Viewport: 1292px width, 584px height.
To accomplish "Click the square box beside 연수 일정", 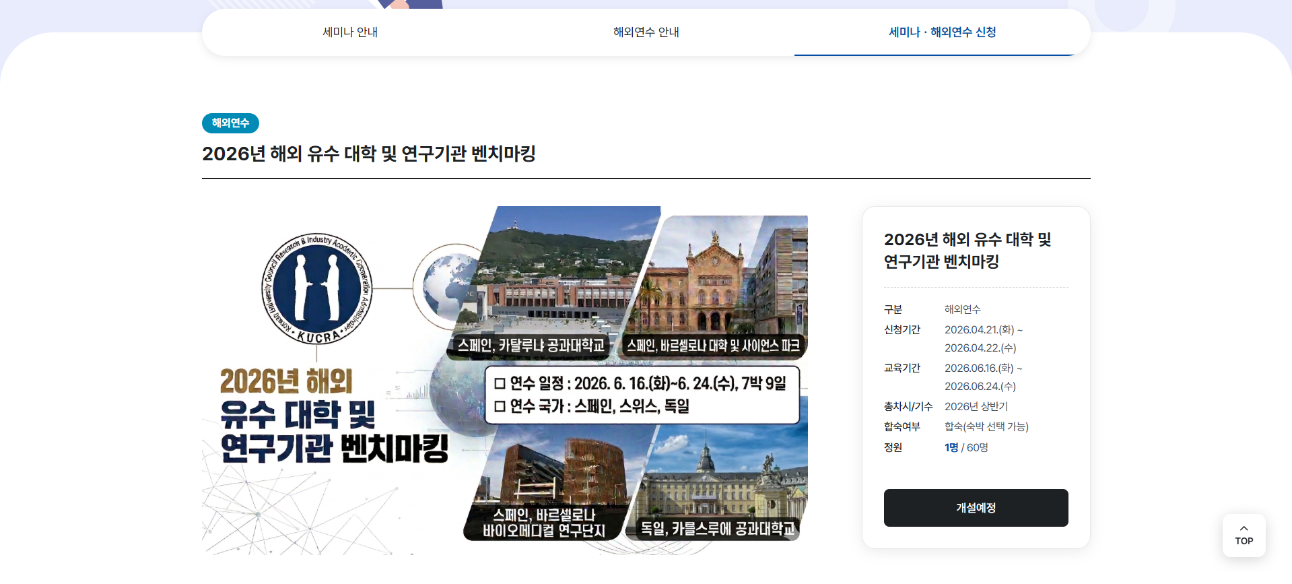I will tap(500, 384).
